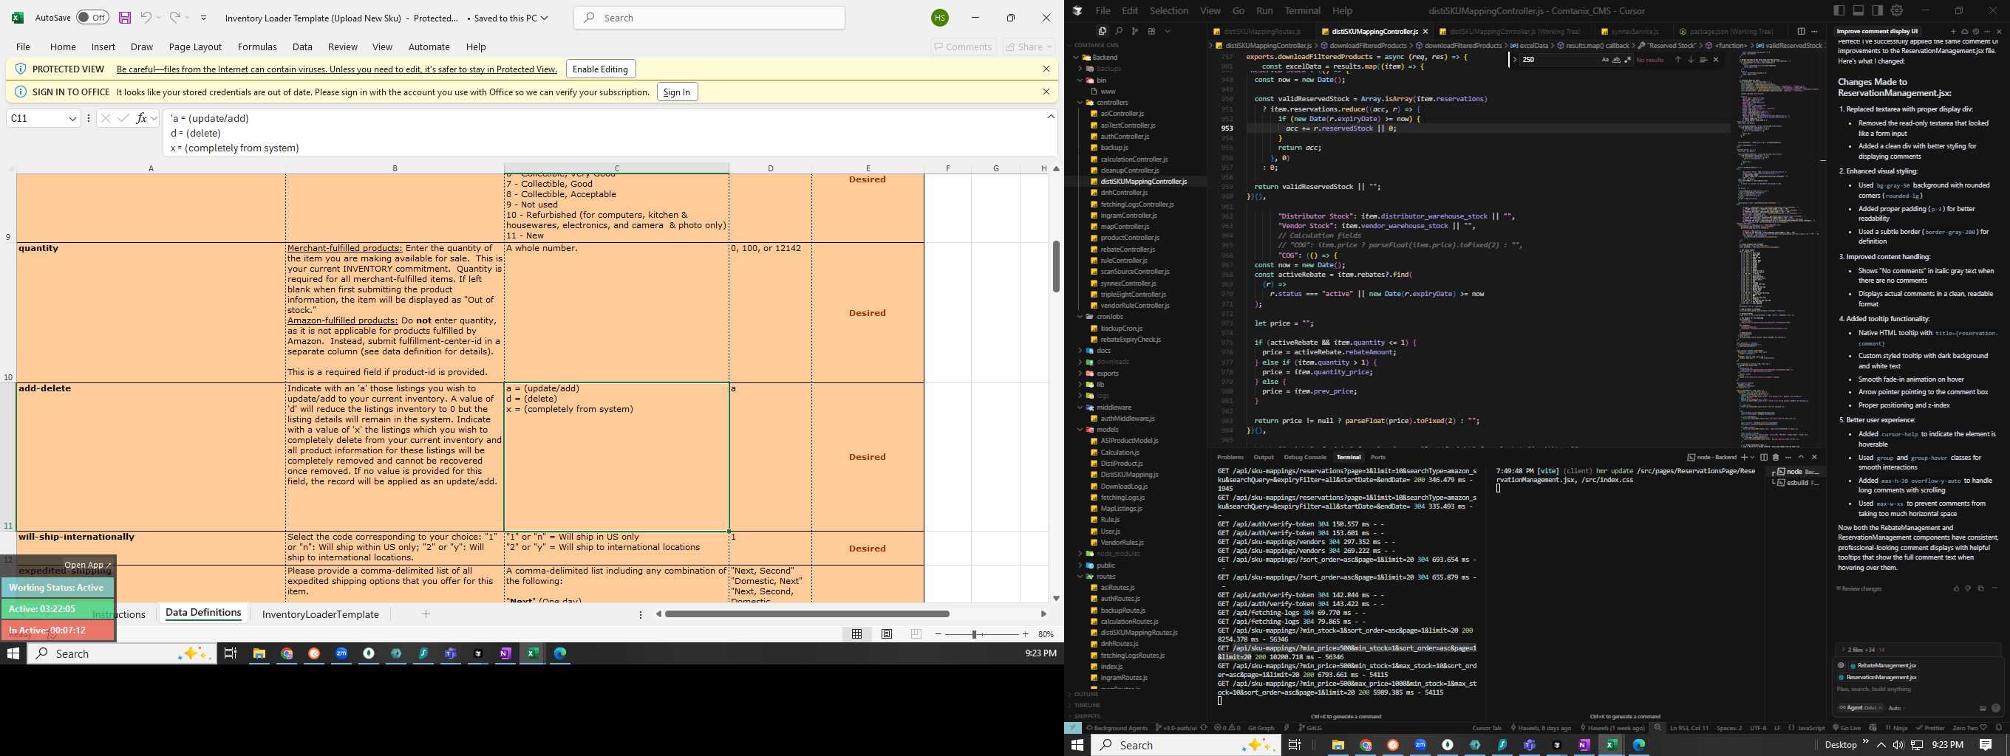Toggle Use Regular Expression in find widget

point(1627,59)
